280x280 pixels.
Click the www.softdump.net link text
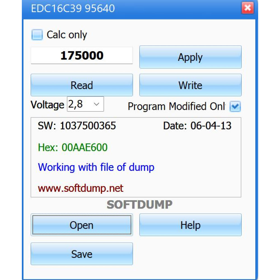pos(81,188)
